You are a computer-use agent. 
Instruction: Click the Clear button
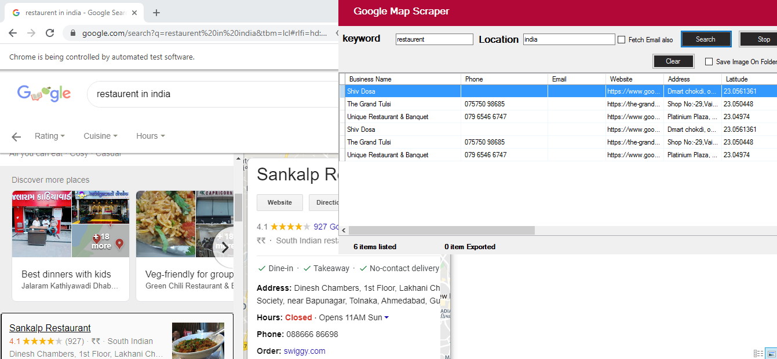coord(673,61)
